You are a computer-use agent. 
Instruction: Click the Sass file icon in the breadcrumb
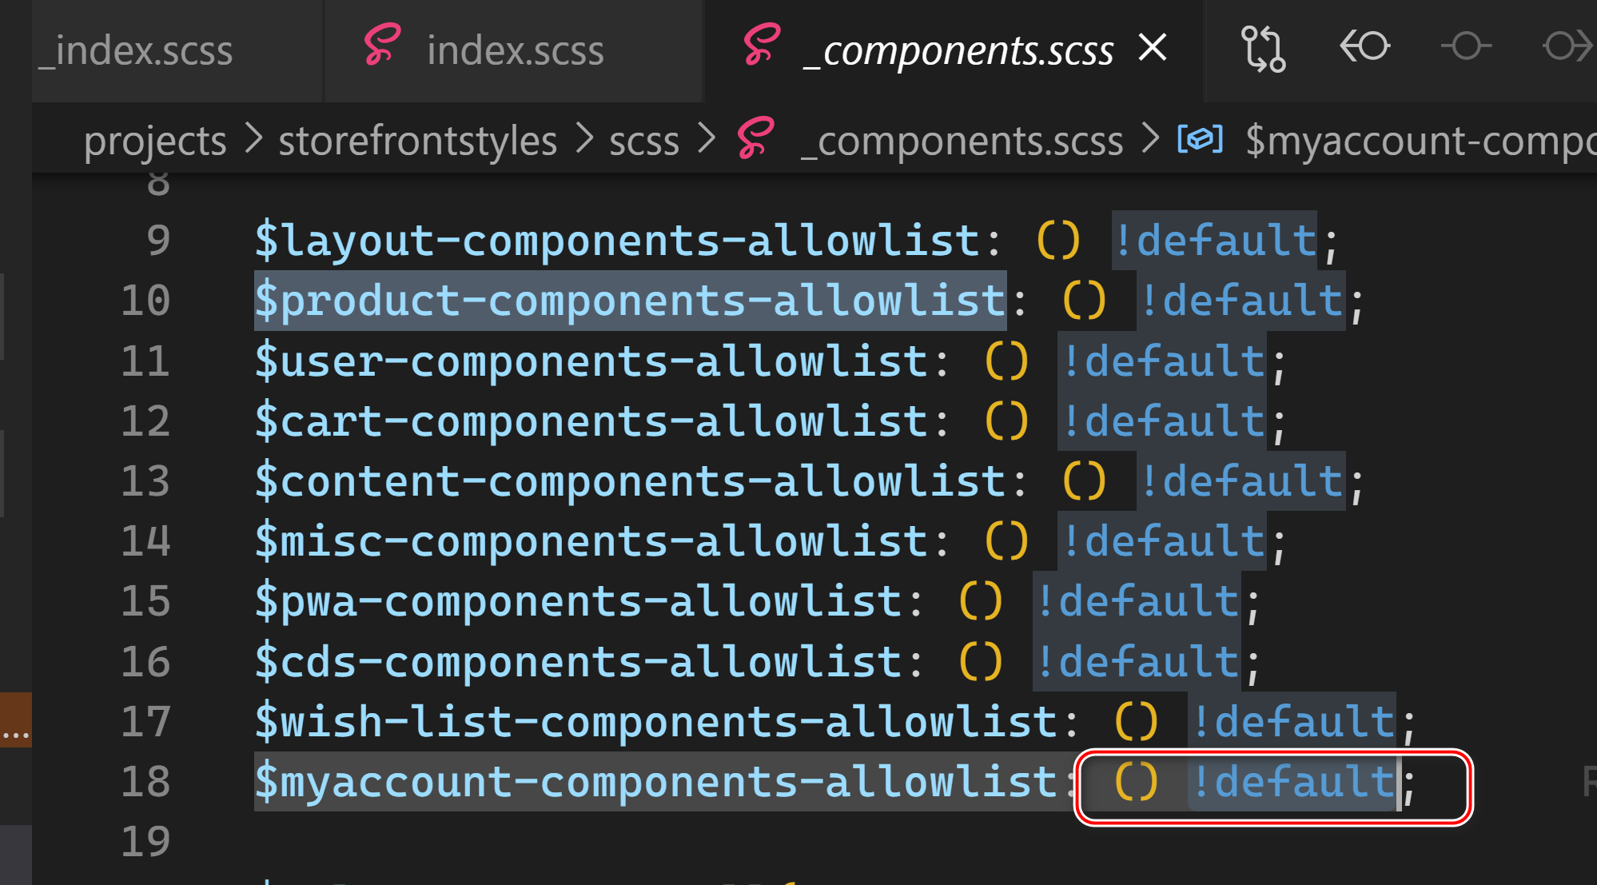tap(755, 138)
